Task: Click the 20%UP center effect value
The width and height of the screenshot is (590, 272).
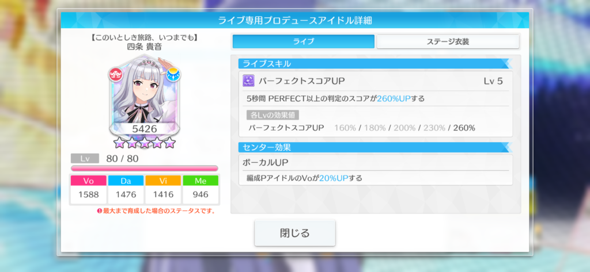Action: pyautogui.click(x=334, y=178)
